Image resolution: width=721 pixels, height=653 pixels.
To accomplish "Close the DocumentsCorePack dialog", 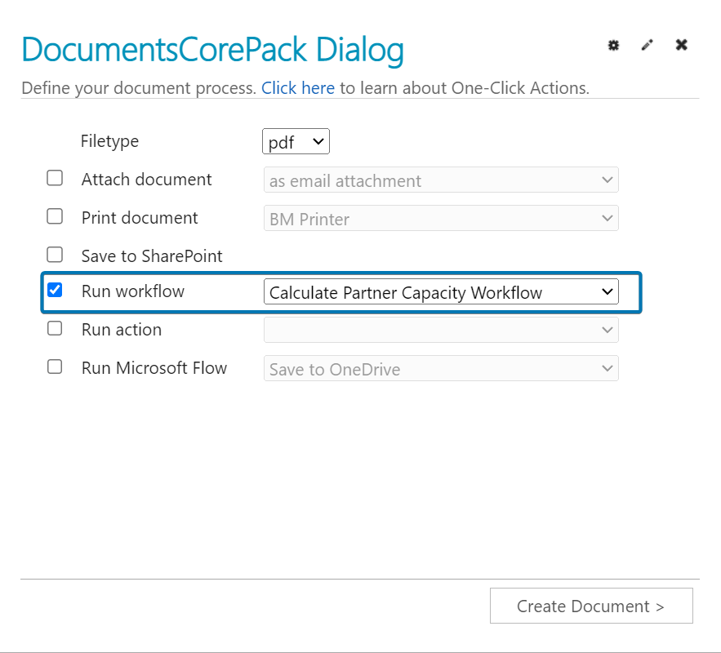I will 682,45.
